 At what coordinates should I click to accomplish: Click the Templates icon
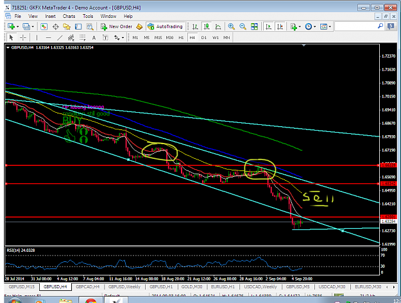point(323,26)
